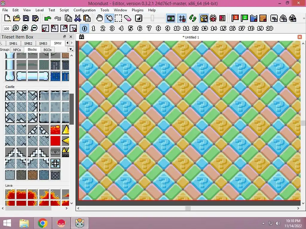The image size is (306, 229).
Task: Open the Group tabs dropdown arrow
Action: click(71, 49)
